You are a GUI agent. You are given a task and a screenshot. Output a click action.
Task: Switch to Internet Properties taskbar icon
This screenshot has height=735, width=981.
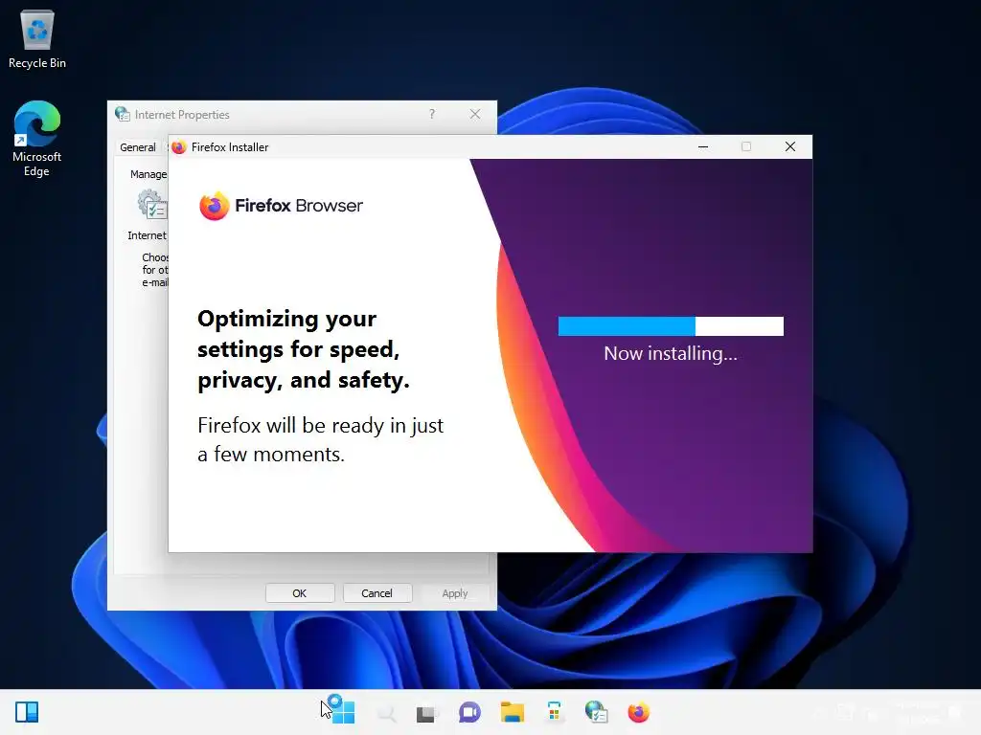pyautogui.click(x=596, y=712)
